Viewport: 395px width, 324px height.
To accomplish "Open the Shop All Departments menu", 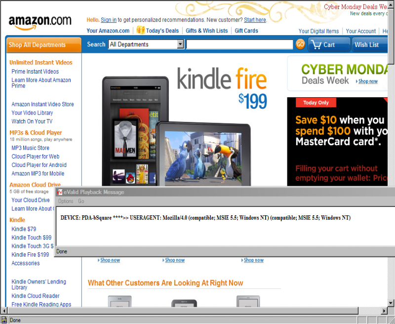I will click(x=43, y=45).
